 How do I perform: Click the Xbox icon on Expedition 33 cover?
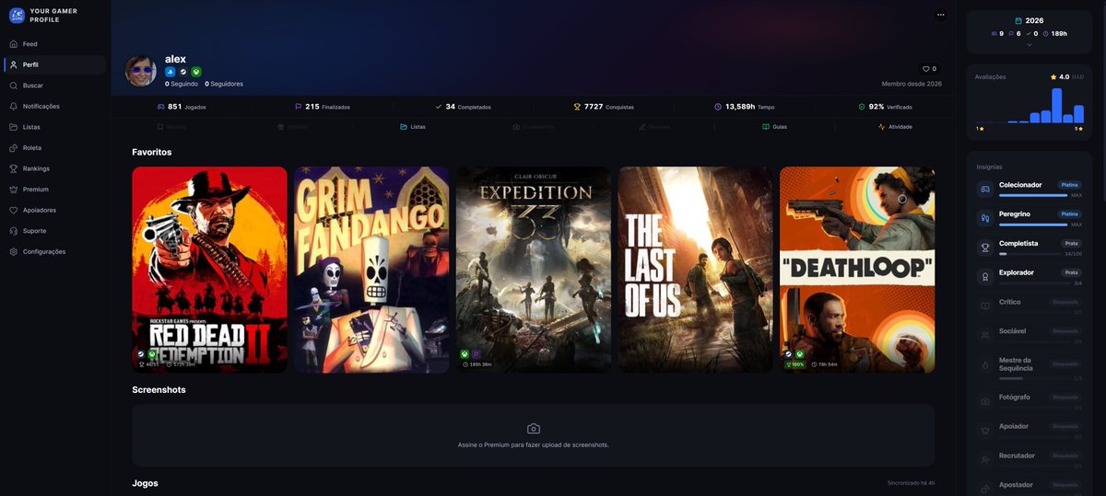pyautogui.click(x=465, y=354)
